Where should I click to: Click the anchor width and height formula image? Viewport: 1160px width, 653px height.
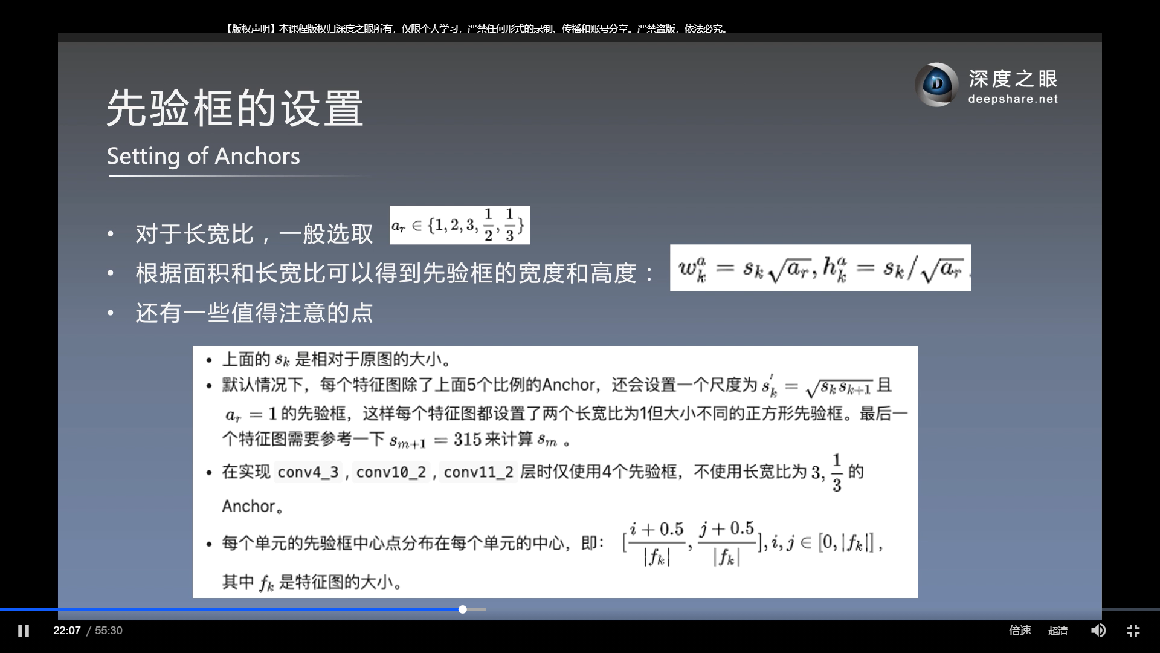pyautogui.click(x=820, y=267)
